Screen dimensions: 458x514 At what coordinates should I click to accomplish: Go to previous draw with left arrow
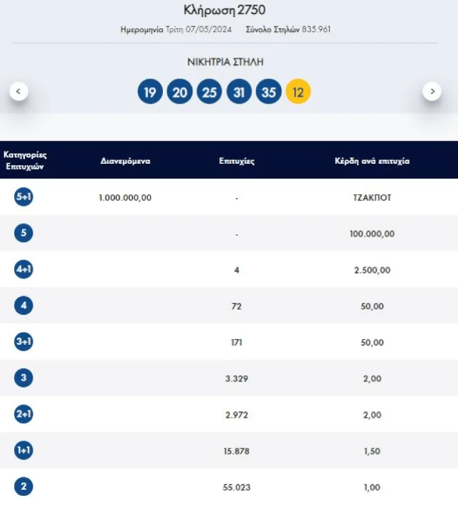(19, 92)
